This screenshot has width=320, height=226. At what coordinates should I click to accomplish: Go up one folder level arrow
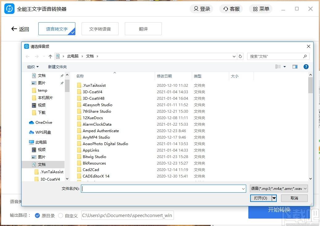click(50, 56)
